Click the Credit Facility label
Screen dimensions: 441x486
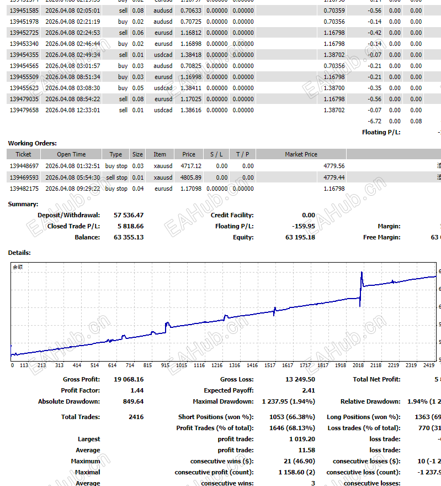[232, 215]
